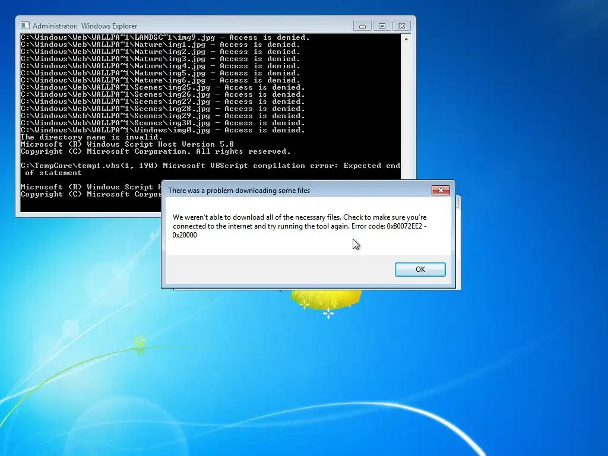Viewport: 608px width, 456px height.
Task: Close the download problem error dialog
Action: [x=441, y=191]
